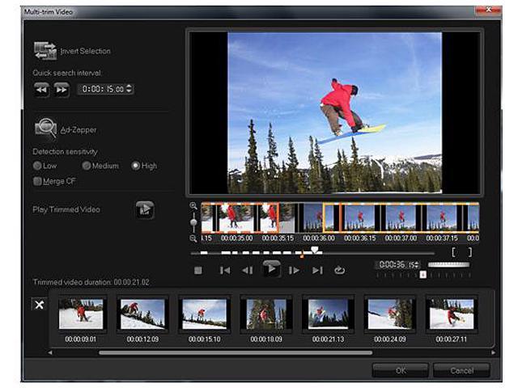Toggle the repeat playback icon
Image resolution: width=518 pixels, height=388 pixels.
tap(339, 270)
